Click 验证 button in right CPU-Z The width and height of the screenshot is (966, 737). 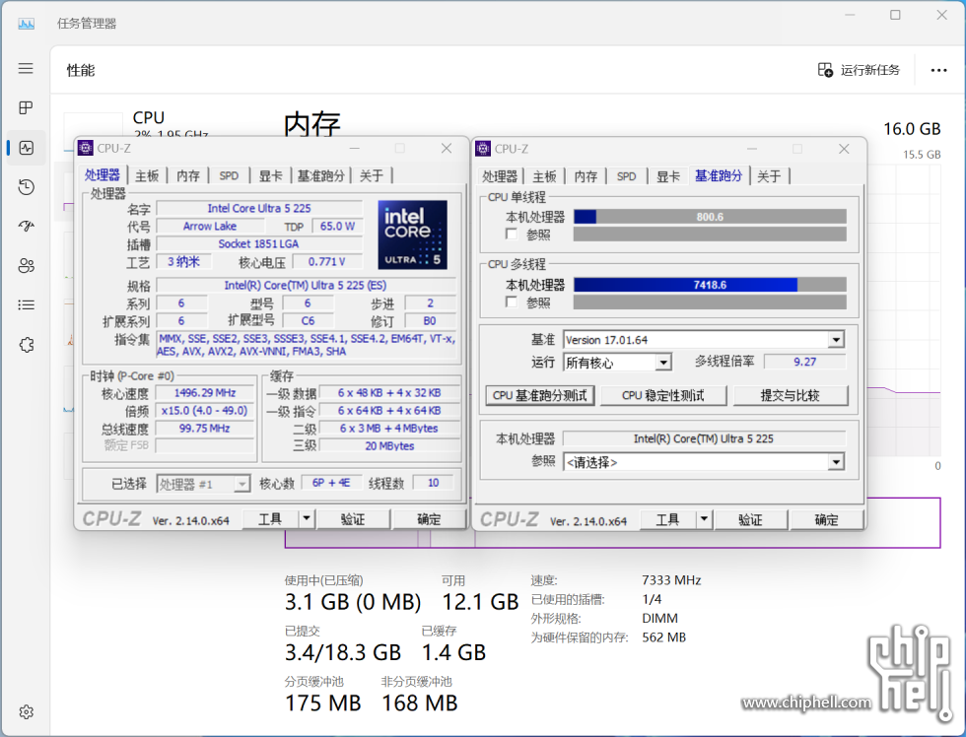tap(750, 519)
